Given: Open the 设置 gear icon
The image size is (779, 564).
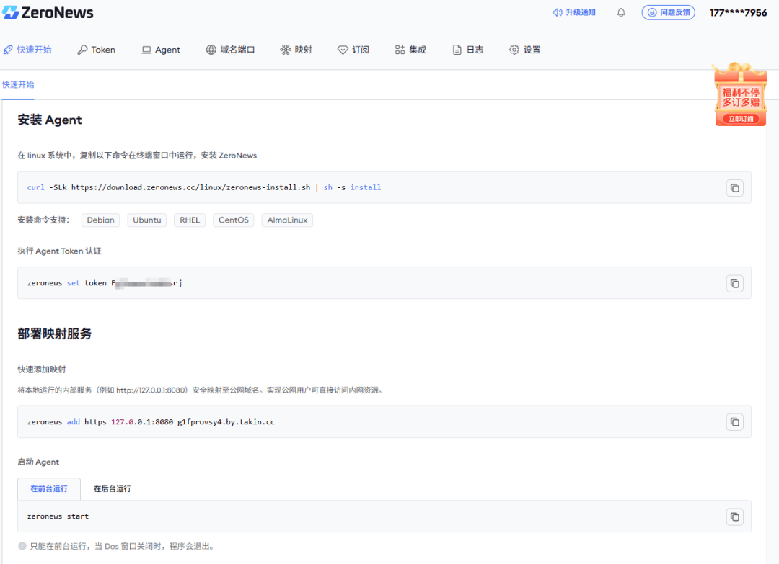Looking at the screenshot, I should [x=514, y=50].
